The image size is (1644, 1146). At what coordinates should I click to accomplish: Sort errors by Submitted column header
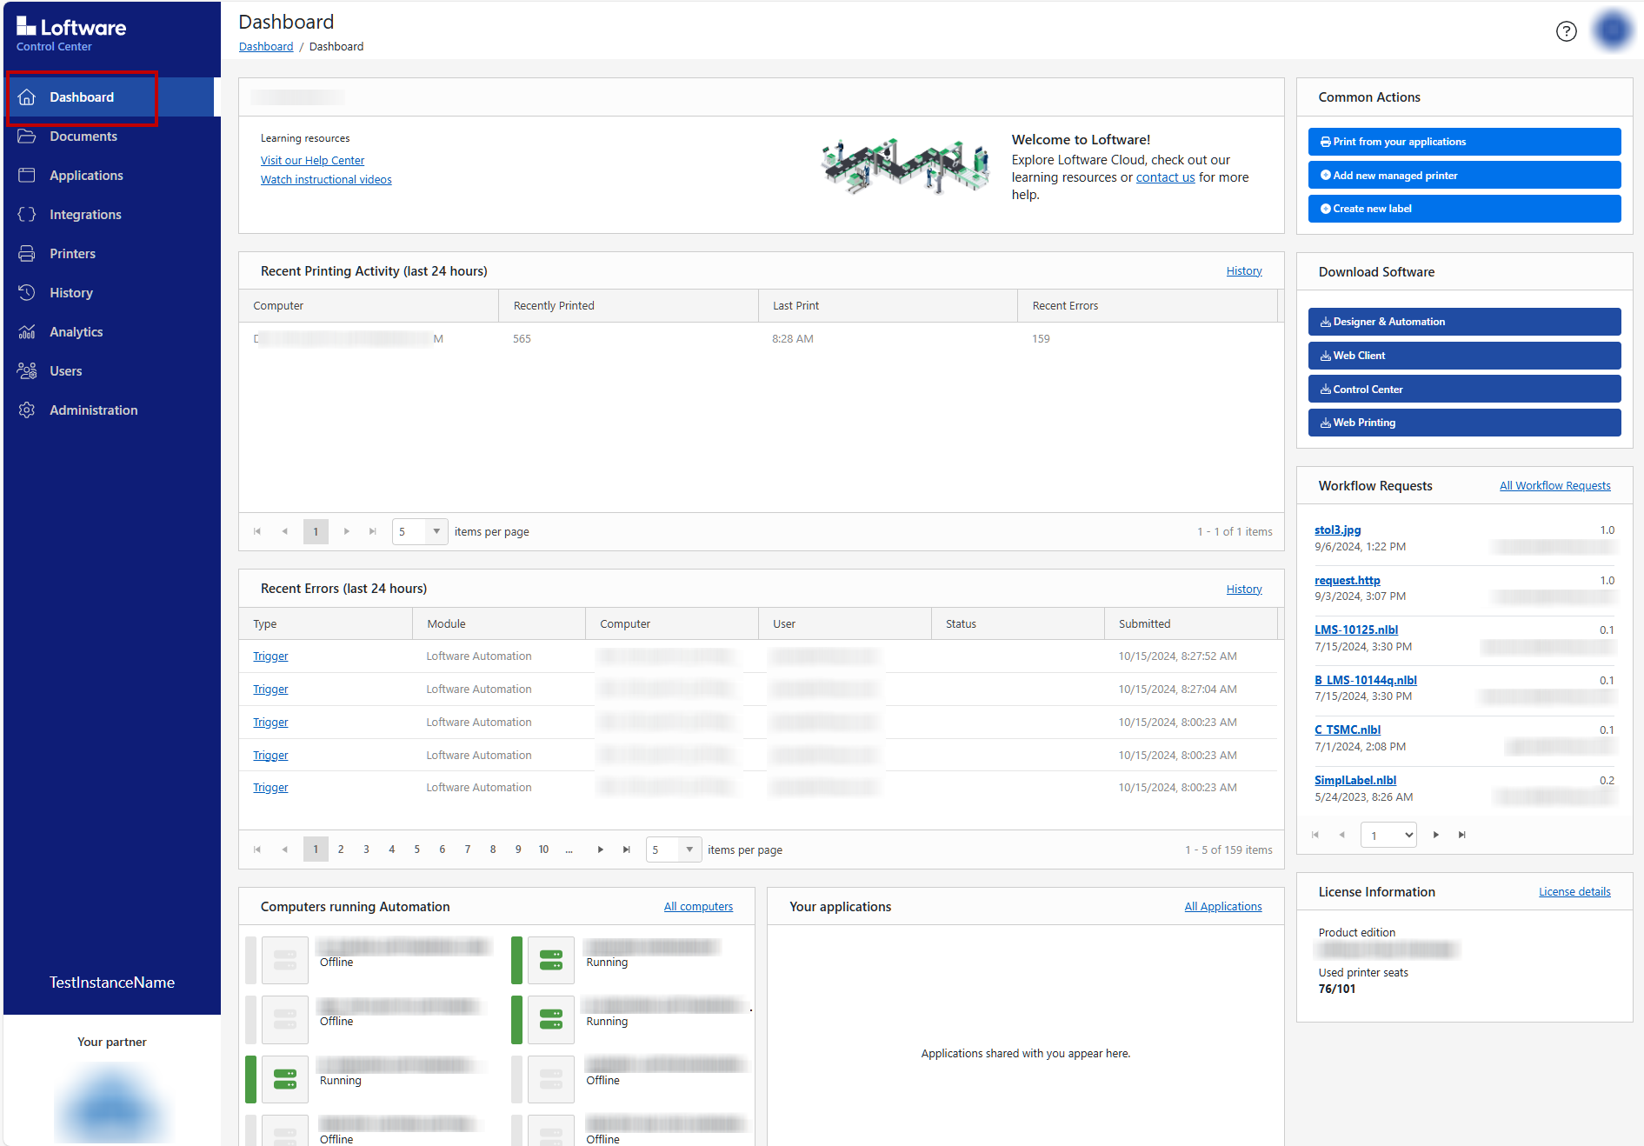1191,623
